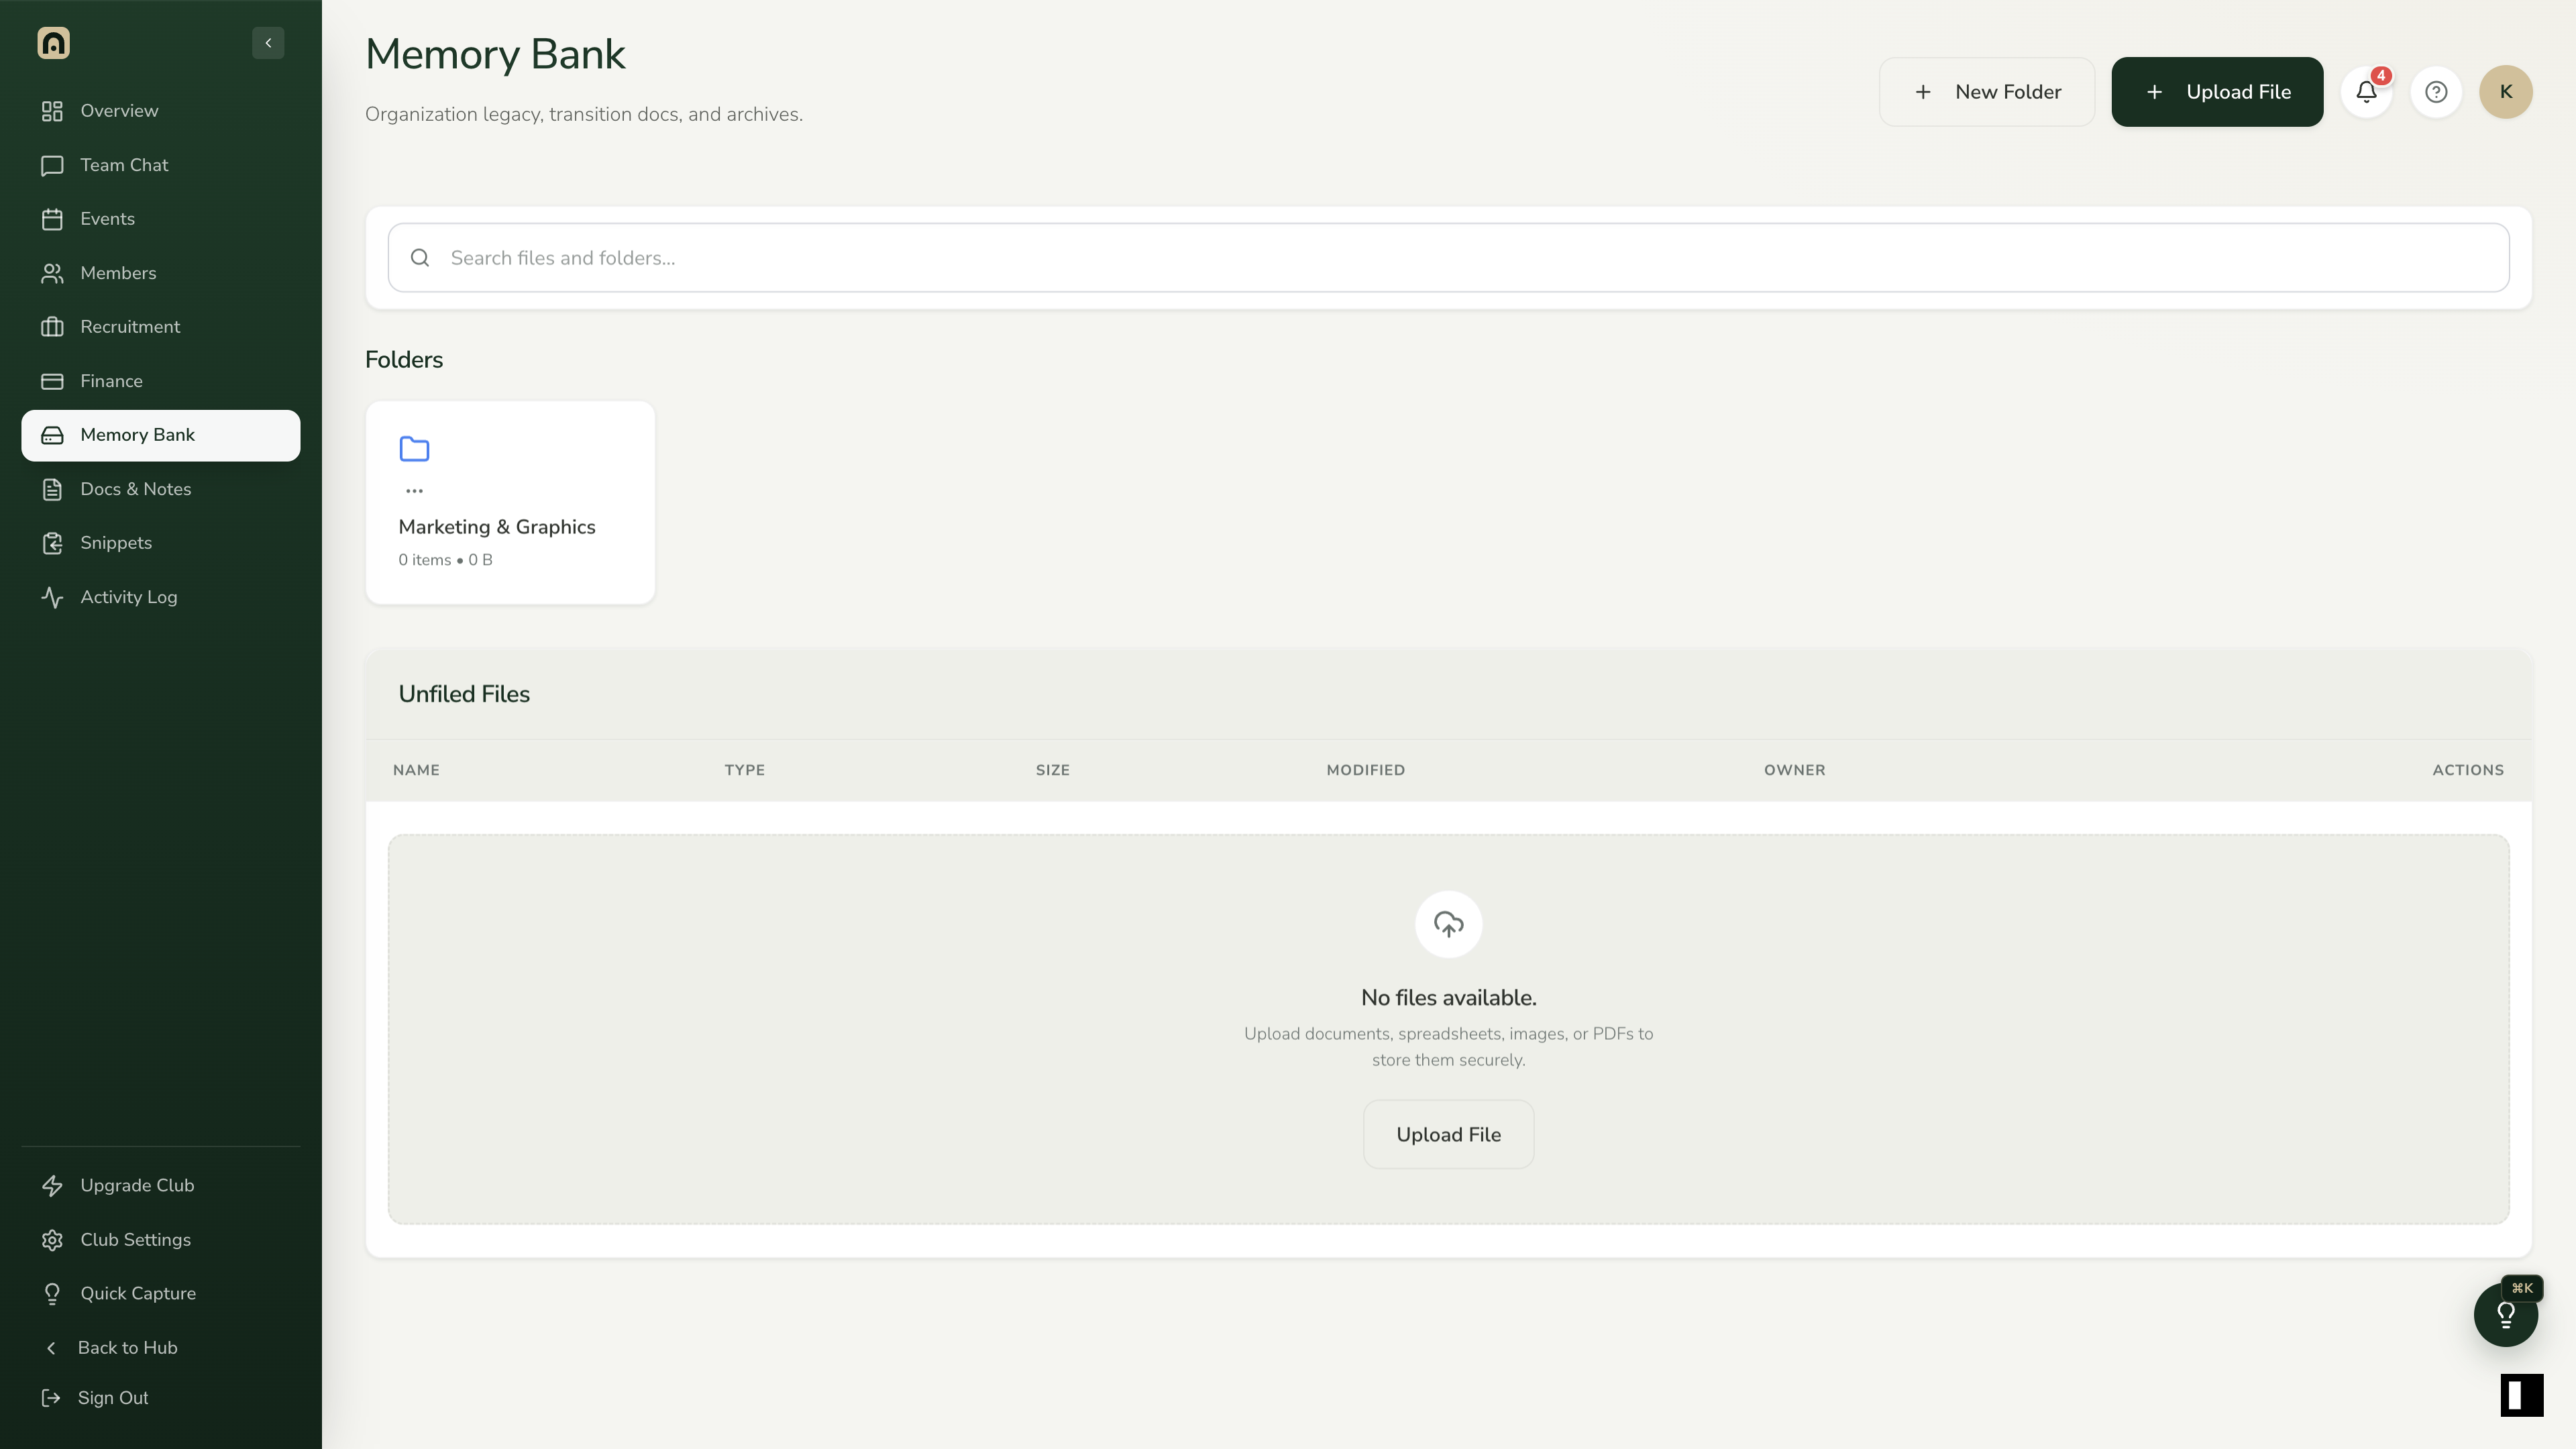Sort by the NAME column header

(416, 770)
